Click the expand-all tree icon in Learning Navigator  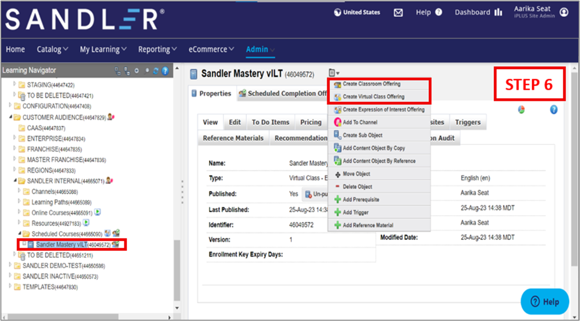pos(117,70)
